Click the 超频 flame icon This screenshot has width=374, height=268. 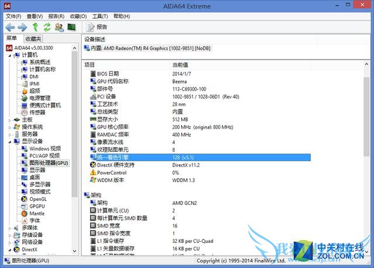click(25, 91)
